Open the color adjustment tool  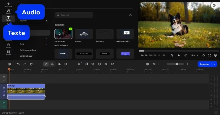click(x=99, y=64)
